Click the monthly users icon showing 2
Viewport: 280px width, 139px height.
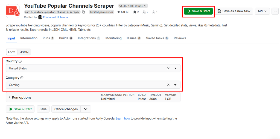[x=144, y=12]
